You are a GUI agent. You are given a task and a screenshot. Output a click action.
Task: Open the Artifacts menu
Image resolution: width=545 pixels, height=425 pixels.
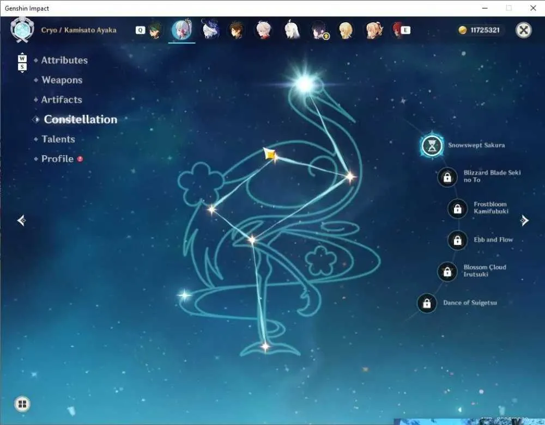point(62,100)
